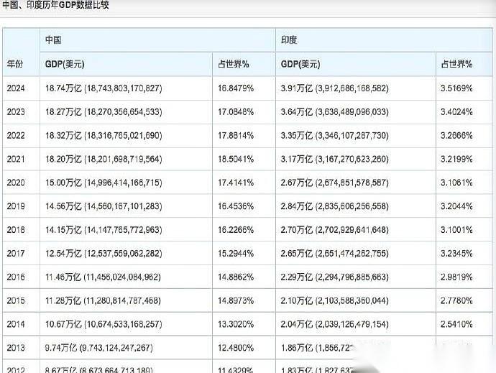
Task: Click China world share 15.2944%
Action: tap(236, 254)
